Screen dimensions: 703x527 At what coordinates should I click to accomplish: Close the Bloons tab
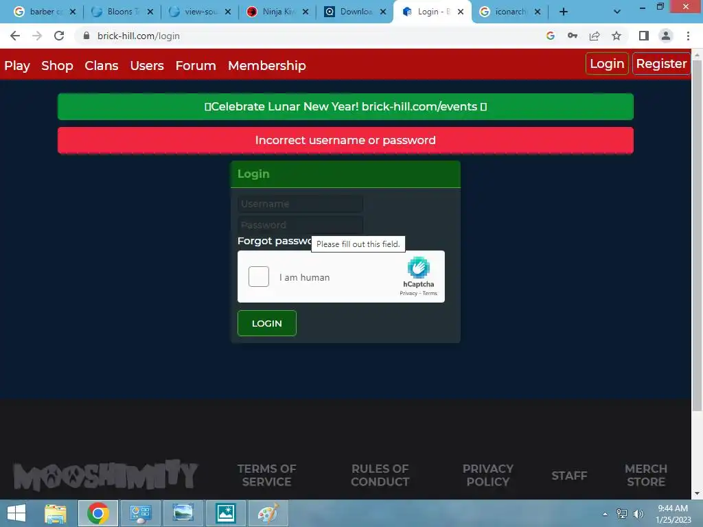click(x=150, y=12)
